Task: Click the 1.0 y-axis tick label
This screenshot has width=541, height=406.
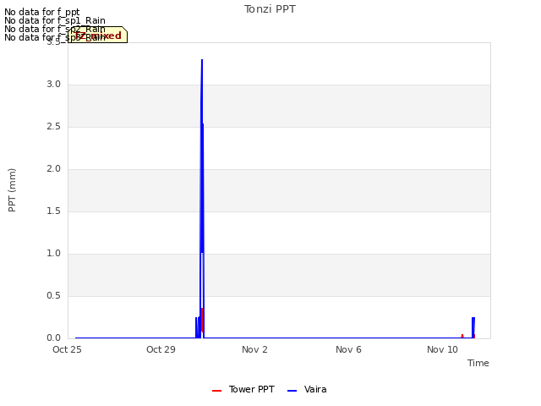Action: [x=53, y=254]
